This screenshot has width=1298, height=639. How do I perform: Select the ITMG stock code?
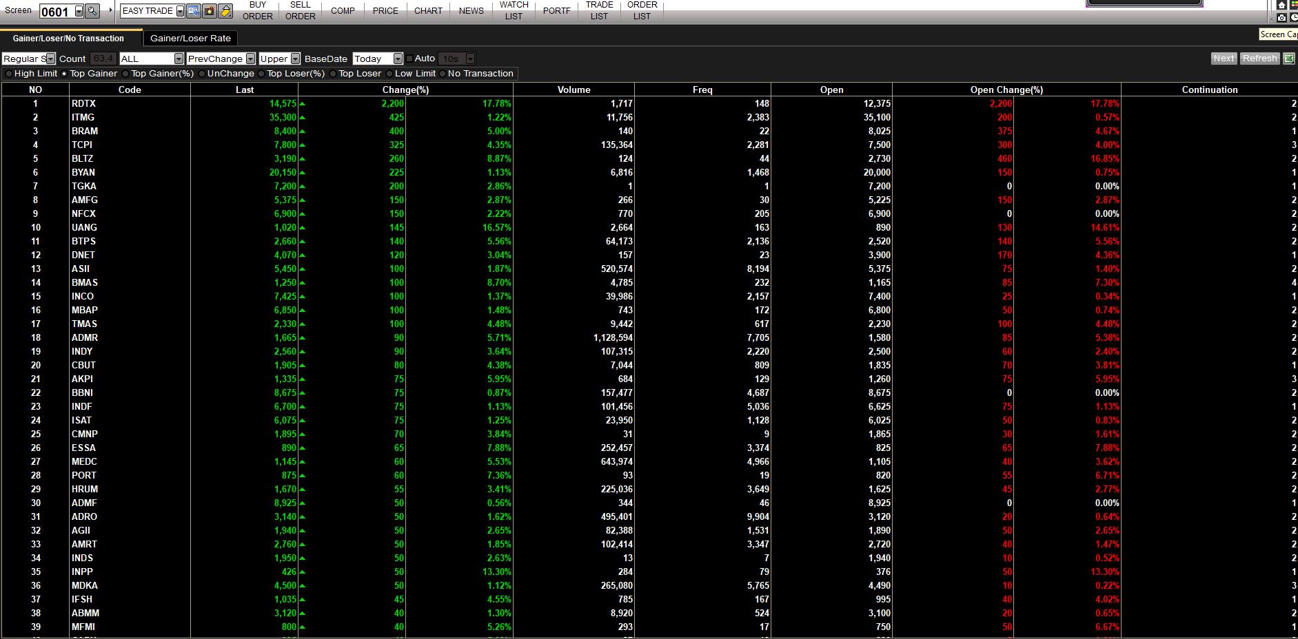tap(83, 117)
